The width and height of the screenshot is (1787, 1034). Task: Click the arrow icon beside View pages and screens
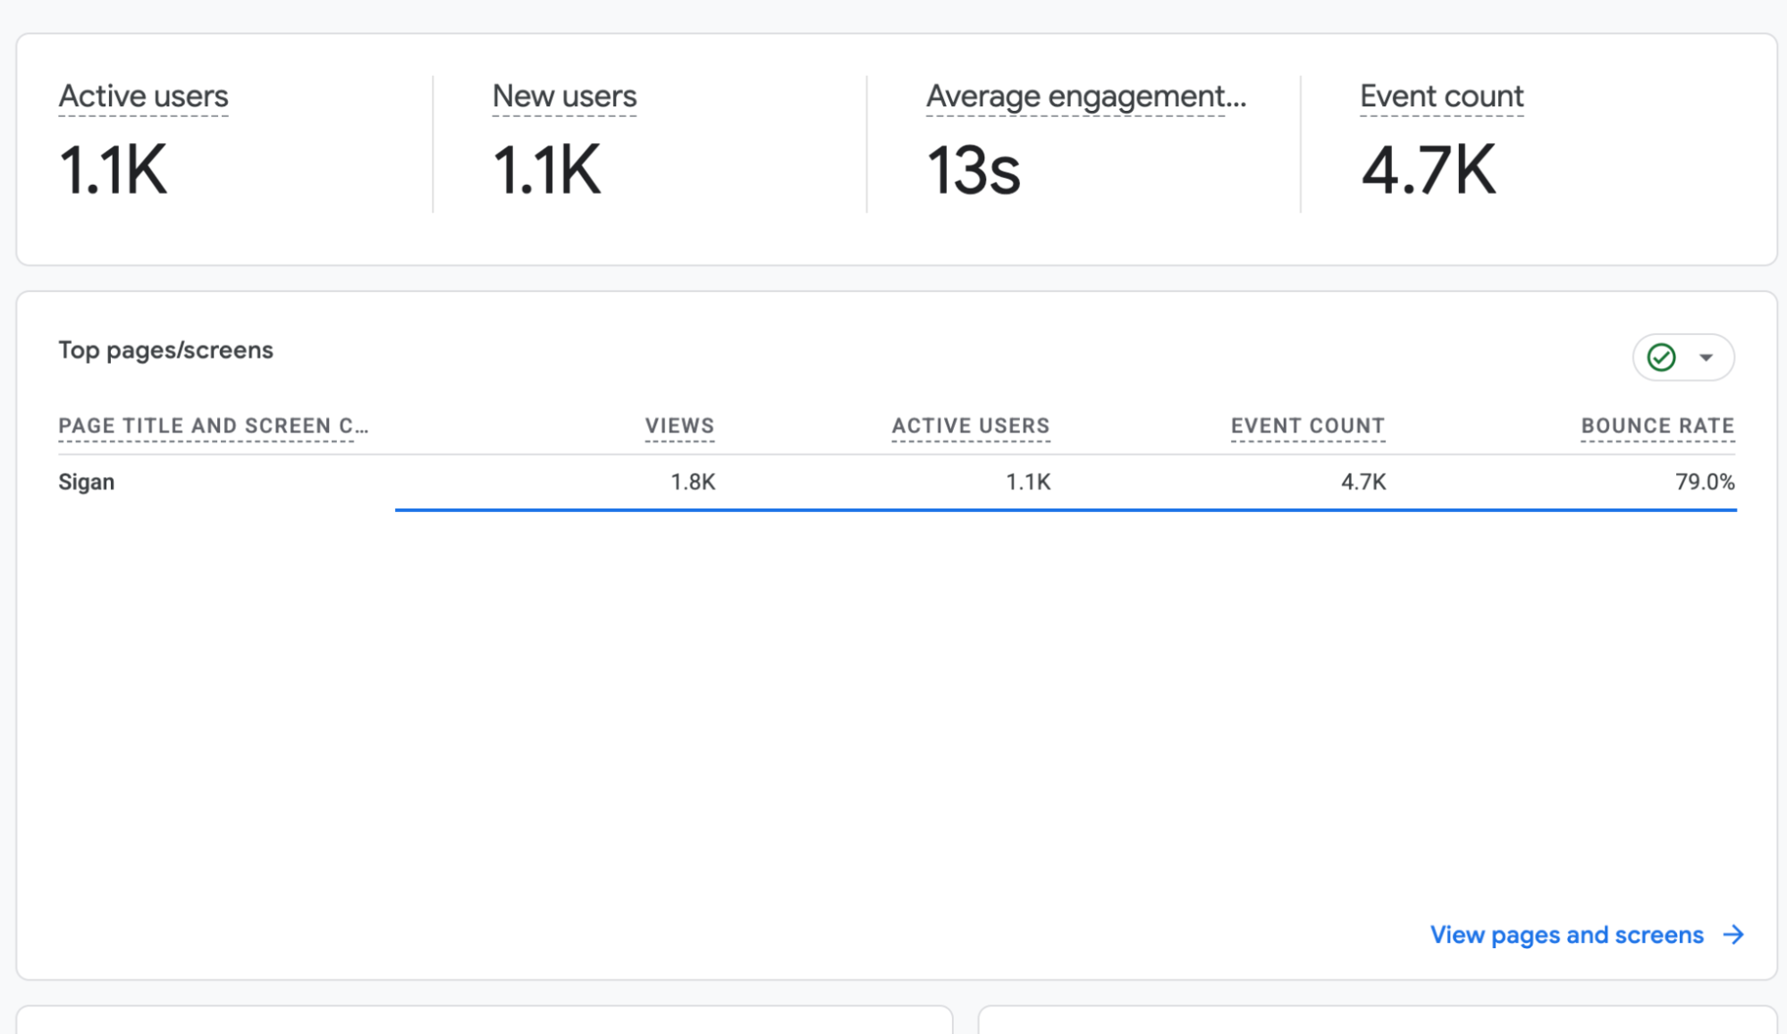click(x=1733, y=935)
